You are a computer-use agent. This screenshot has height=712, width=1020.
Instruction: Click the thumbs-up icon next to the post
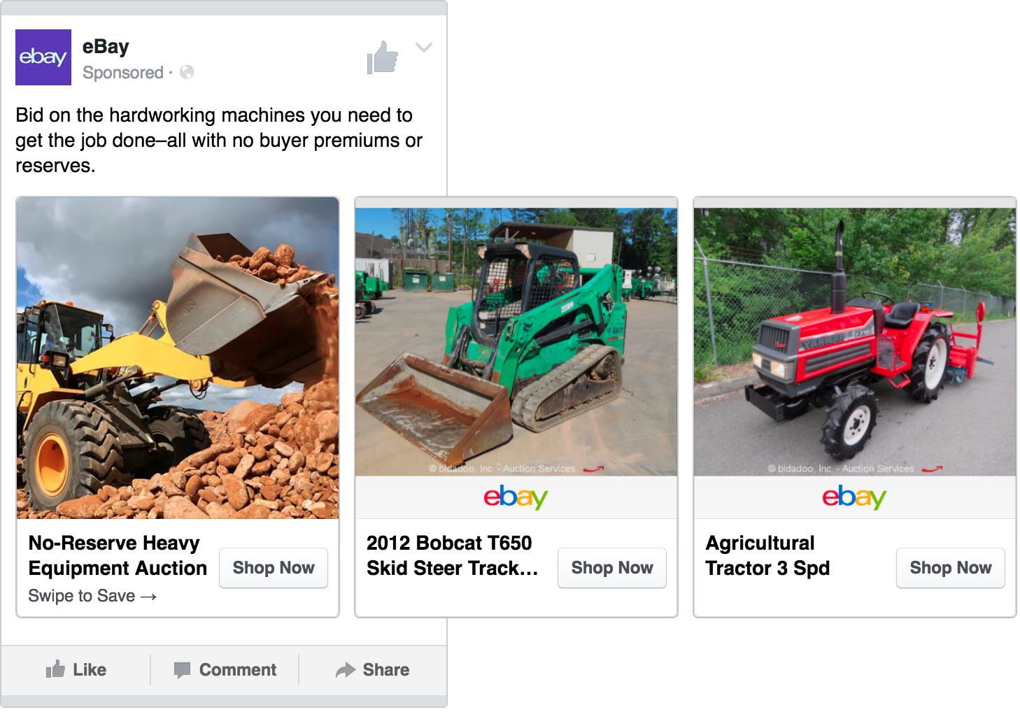[x=382, y=59]
